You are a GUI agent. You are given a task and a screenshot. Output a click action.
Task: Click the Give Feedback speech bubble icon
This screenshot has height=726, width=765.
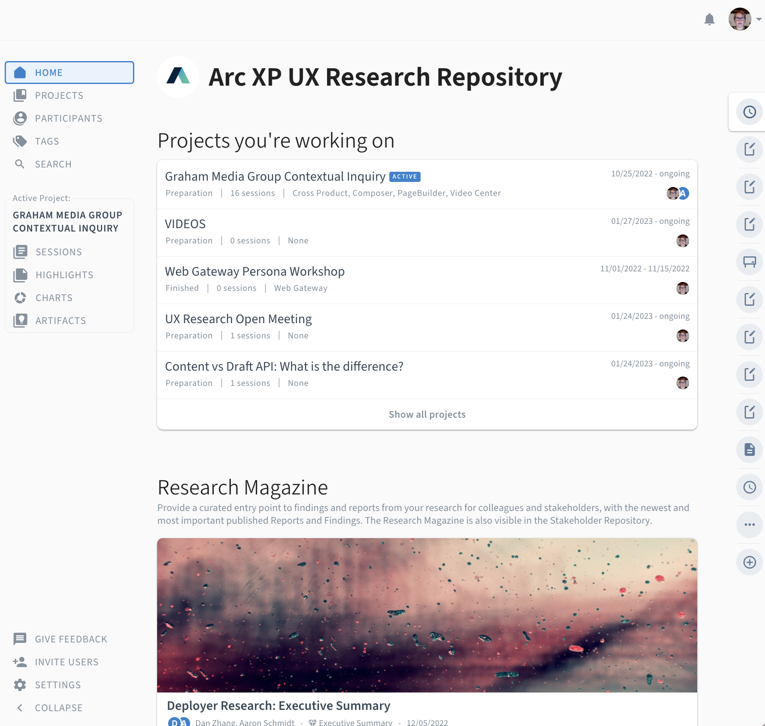tap(20, 639)
